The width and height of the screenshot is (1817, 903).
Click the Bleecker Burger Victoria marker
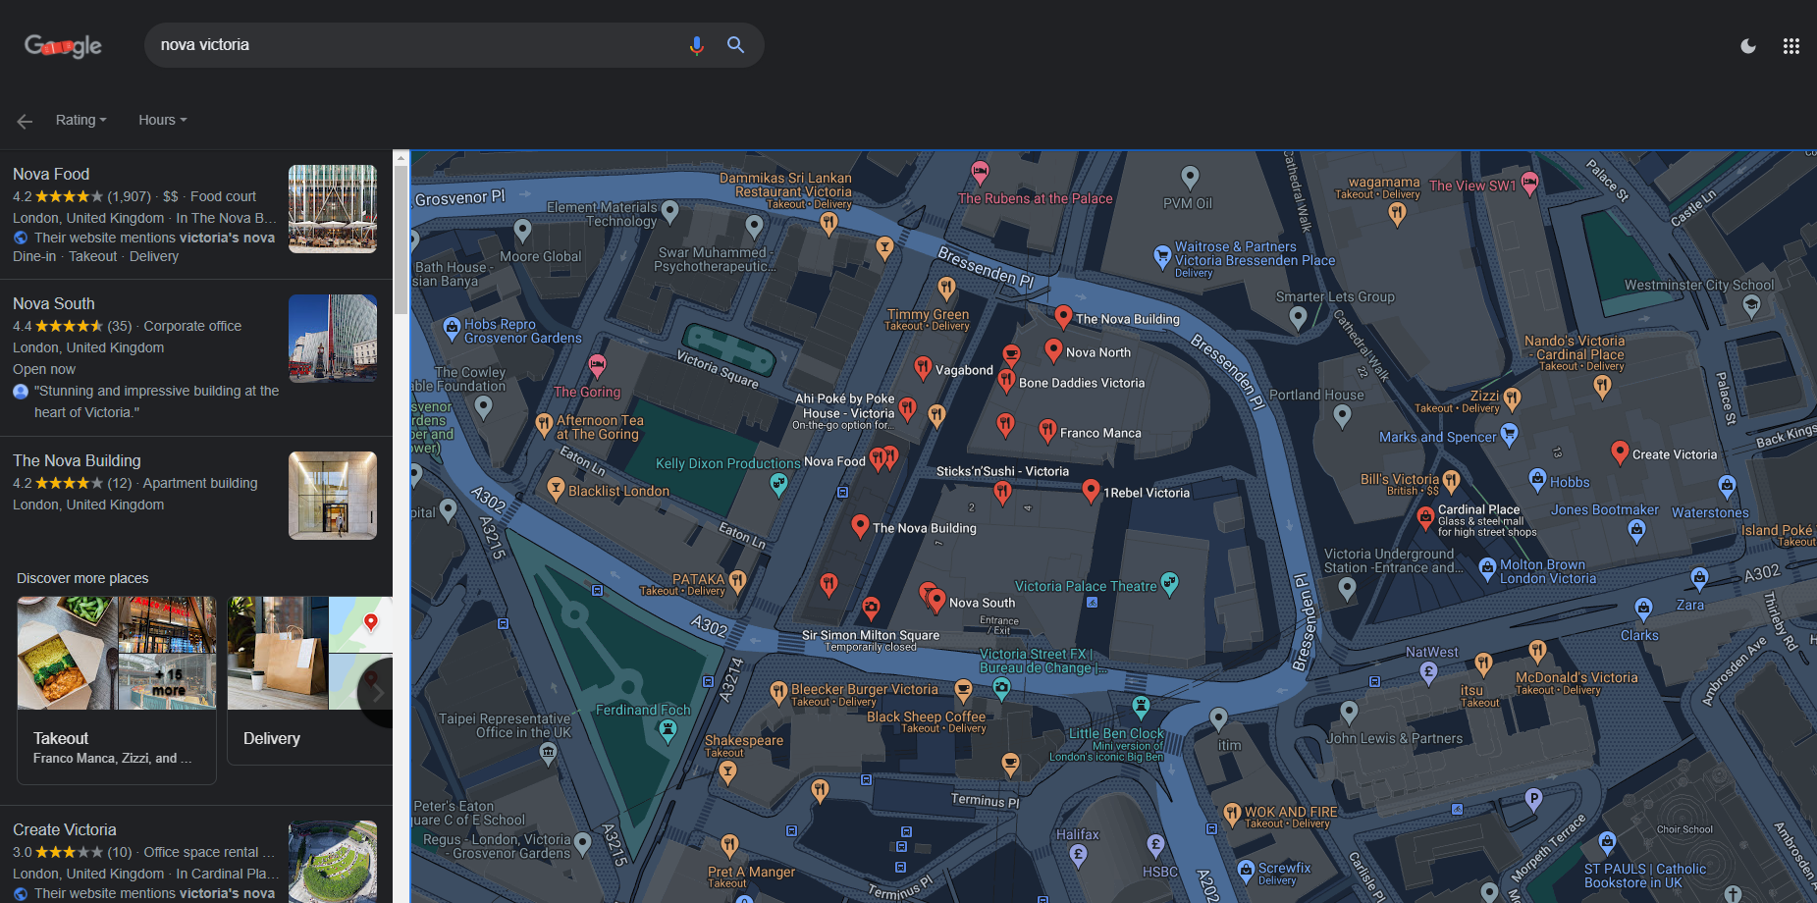[x=778, y=693]
